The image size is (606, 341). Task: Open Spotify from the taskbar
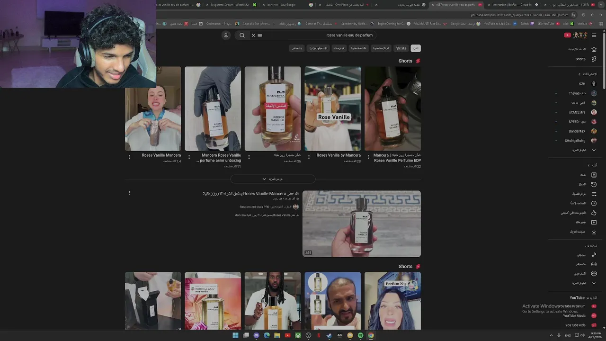tap(360, 335)
